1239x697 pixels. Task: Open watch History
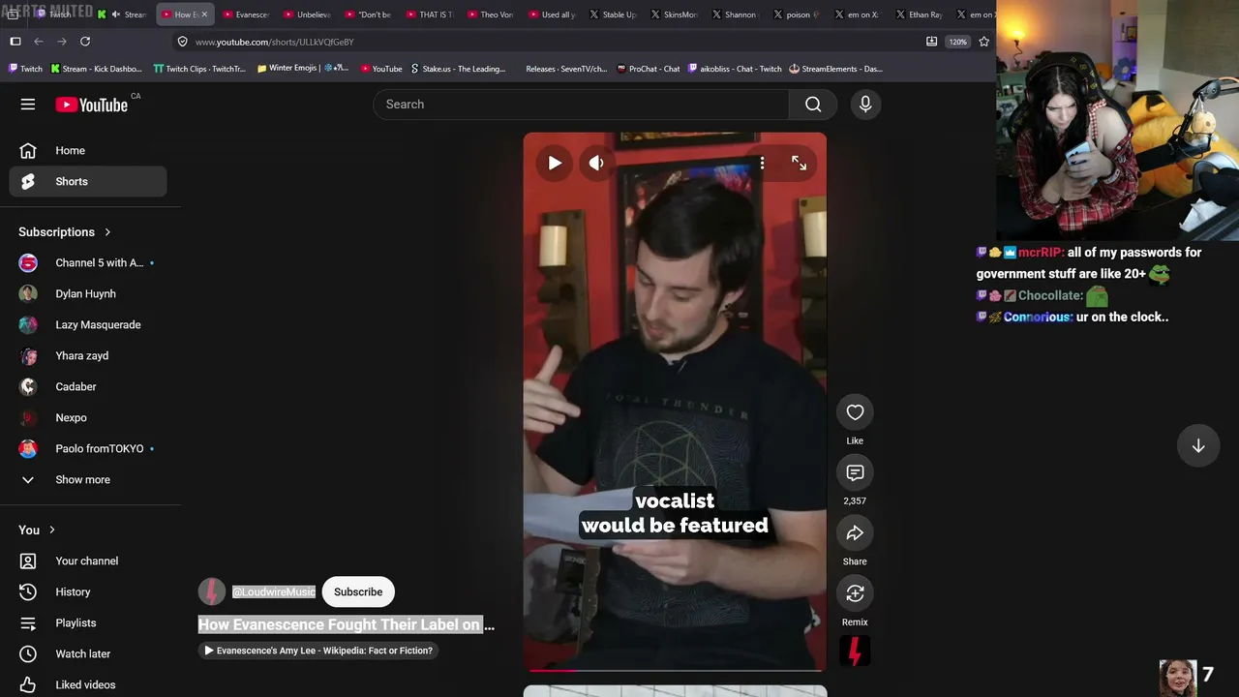pos(88,592)
